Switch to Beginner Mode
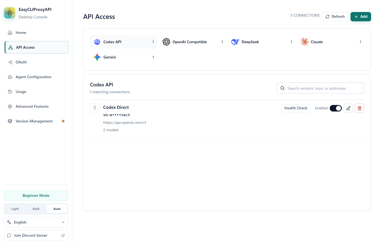This screenshot has width=382, height=246. click(36, 195)
